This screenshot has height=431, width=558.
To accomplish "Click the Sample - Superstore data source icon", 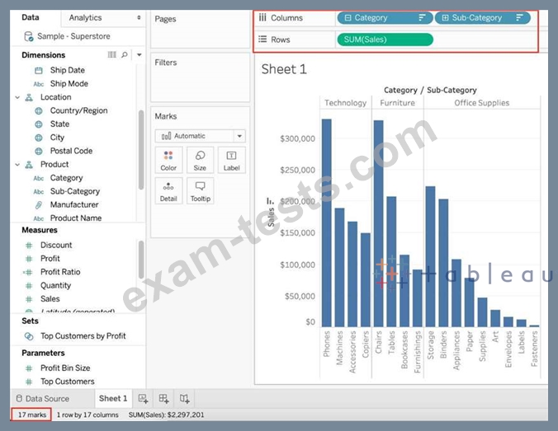I will click(x=29, y=36).
